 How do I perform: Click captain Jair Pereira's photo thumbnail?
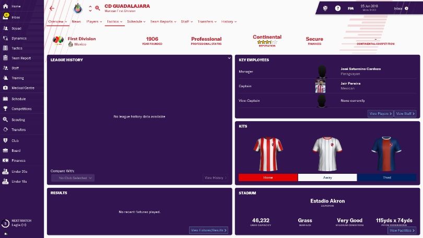click(320, 86)
